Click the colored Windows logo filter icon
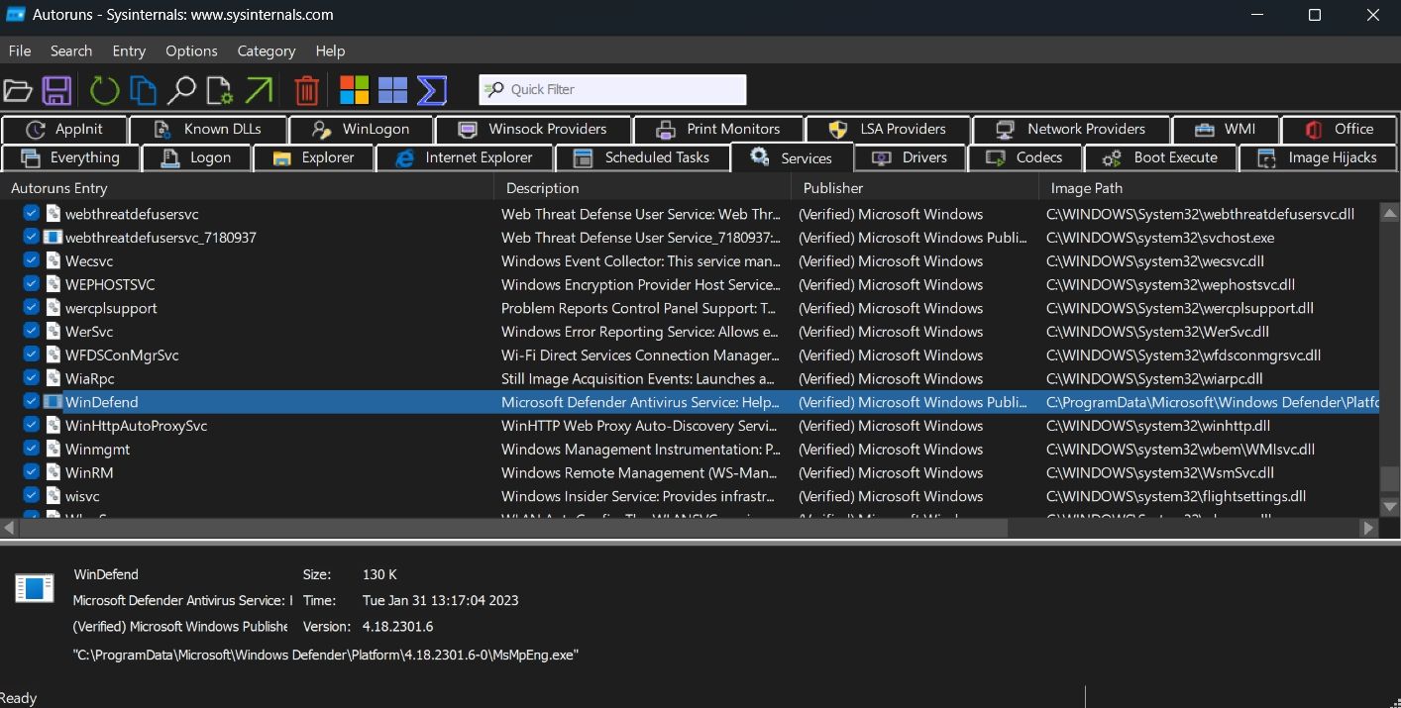Viewport: 1401px width, 708px height. [354, 90]
